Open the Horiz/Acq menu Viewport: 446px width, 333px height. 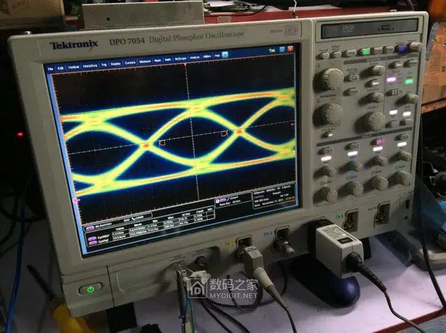coord(90,66)
